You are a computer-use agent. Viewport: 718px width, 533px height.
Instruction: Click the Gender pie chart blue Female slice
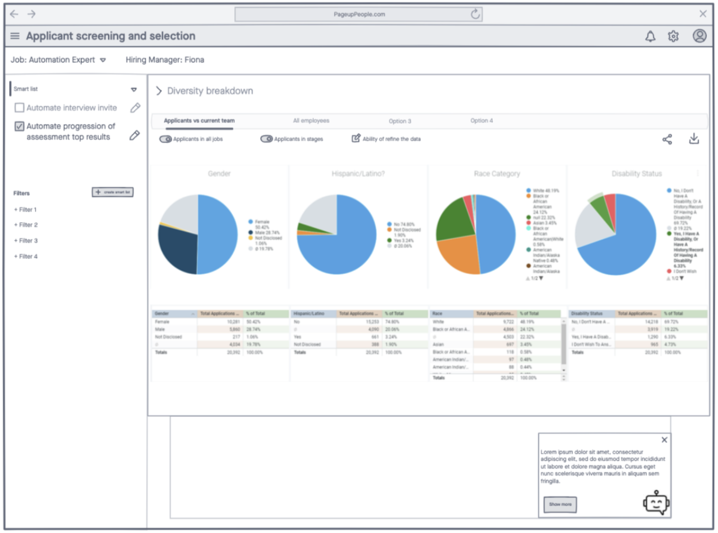pyautogui.click(x=218, y=234)
